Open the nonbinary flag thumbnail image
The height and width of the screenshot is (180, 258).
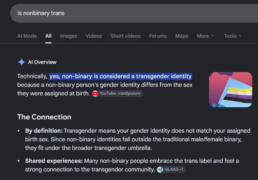coord(230,90)
